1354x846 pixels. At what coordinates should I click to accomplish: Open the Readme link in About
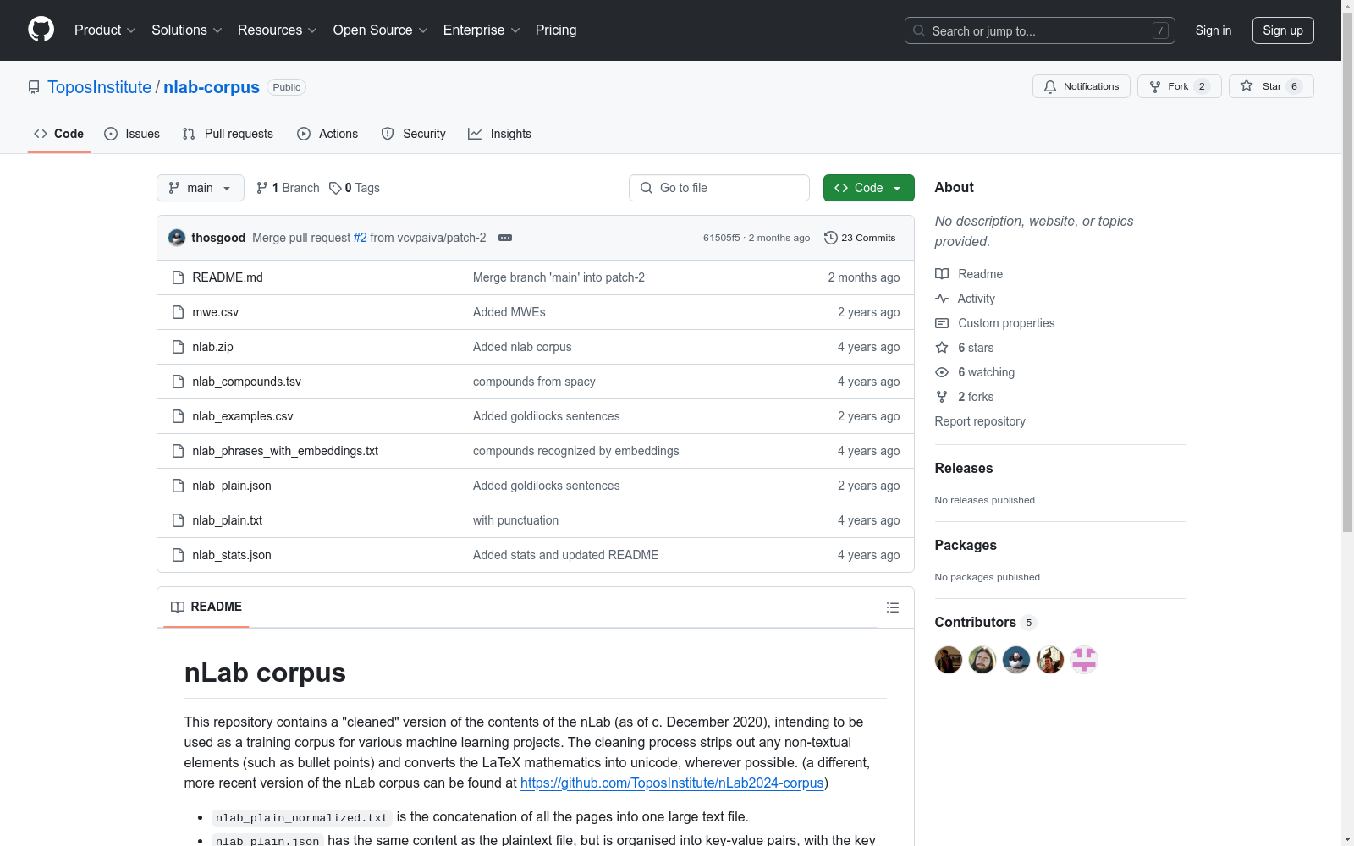(969, 274)
